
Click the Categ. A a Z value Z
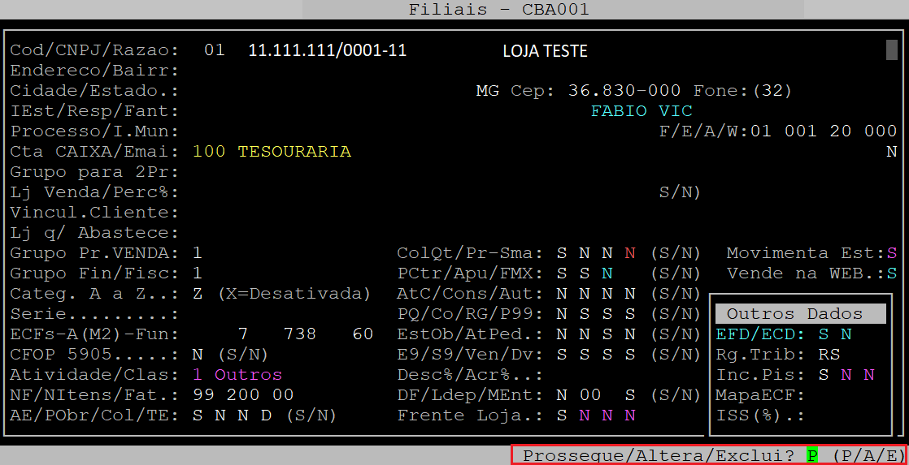[198, 293]
